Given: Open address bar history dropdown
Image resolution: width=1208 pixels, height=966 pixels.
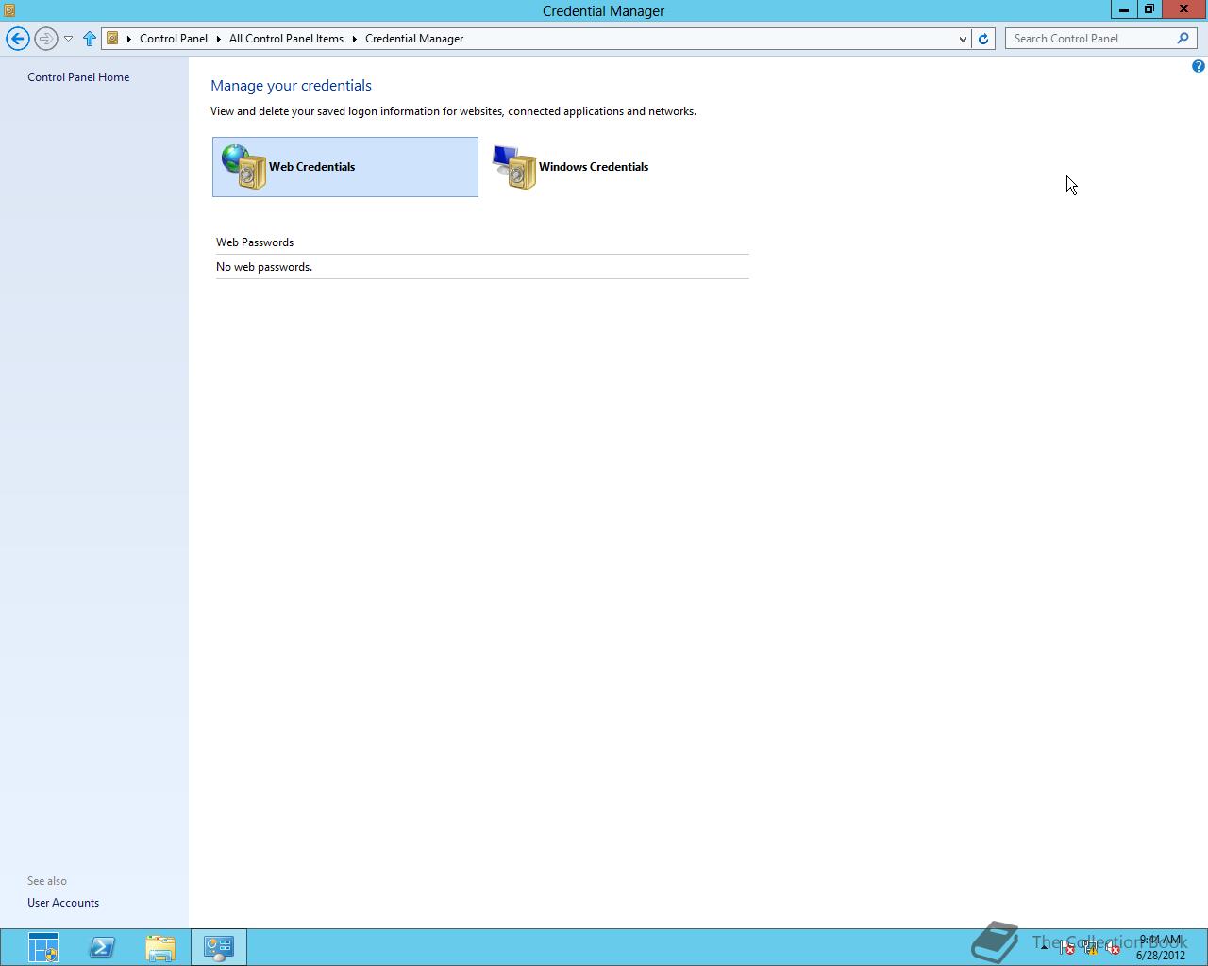Looking at the screenshot, I should point(963,39).
